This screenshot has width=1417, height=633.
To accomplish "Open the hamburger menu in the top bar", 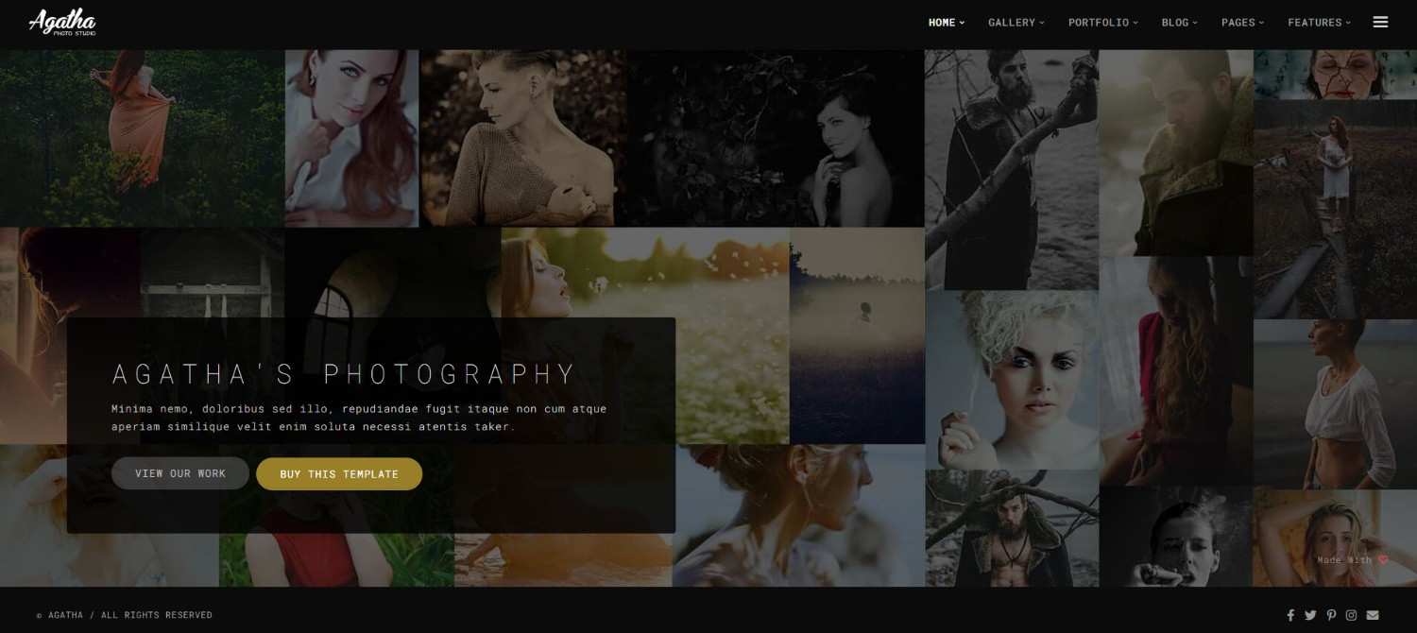I will [1380, 21].
